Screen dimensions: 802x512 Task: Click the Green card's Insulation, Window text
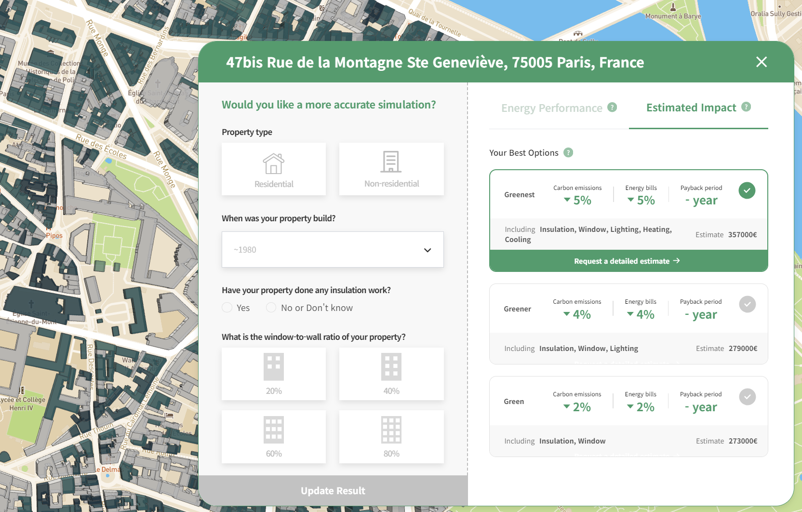pyautogui.click(x=572, y=441)
